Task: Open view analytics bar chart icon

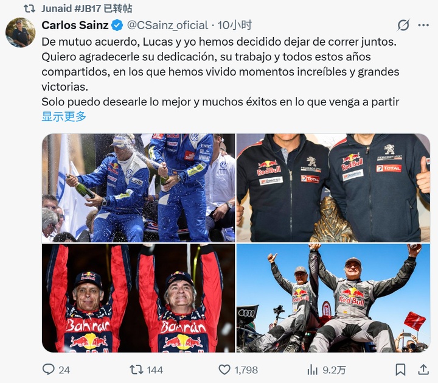Action: pos(312,370)
